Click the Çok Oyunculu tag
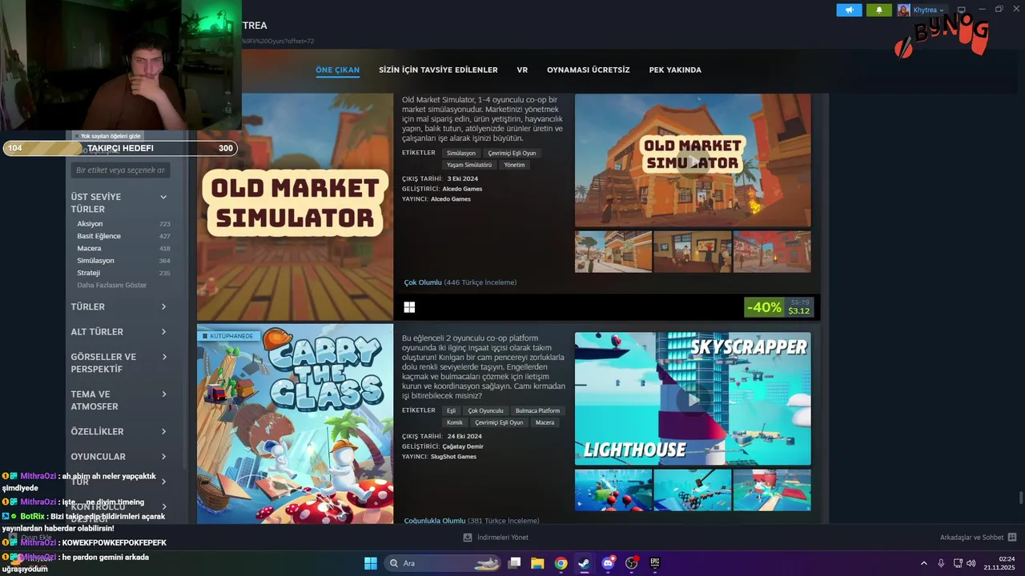This screenshot has width=1025, height=576. 485,410
